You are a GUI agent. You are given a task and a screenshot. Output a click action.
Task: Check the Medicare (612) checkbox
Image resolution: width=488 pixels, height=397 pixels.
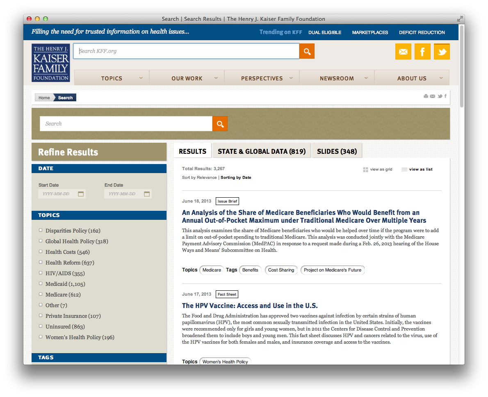click(41, 294)
